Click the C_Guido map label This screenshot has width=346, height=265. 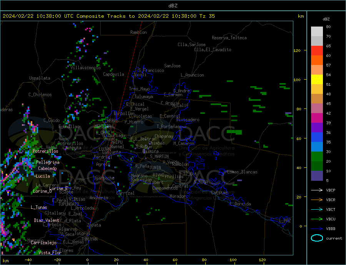click(x=52, y=120)
